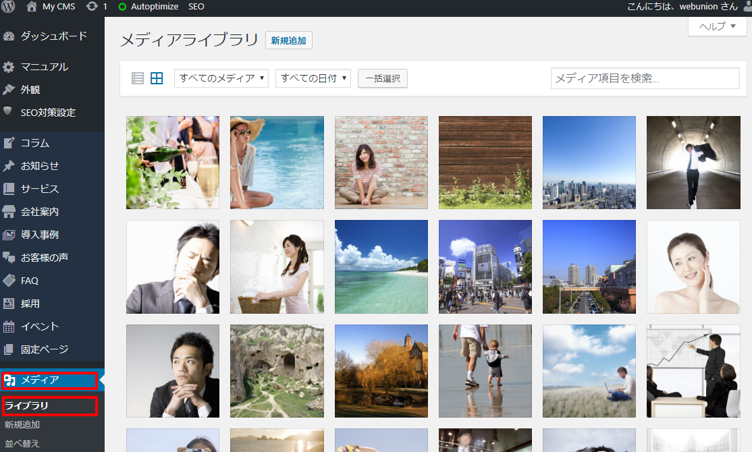Open Autoptimize toolbar menu

click(155, 7)
